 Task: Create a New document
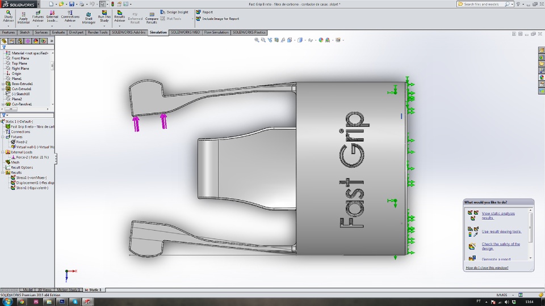pyautogui.click(x=52, y=4)
